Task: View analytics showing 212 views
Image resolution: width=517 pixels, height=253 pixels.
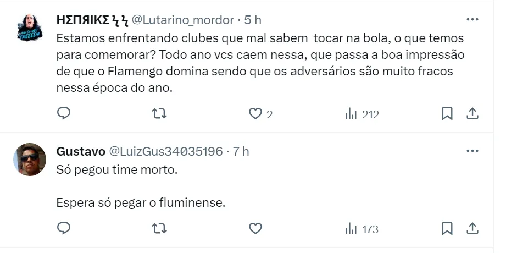Action: (362, 114)
